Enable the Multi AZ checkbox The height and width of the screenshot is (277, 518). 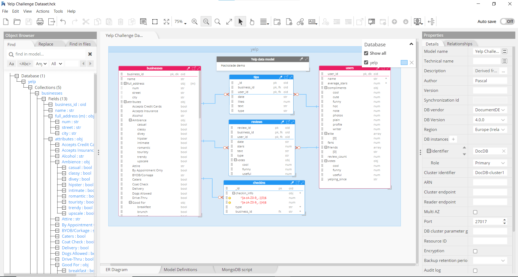[475, 212]
